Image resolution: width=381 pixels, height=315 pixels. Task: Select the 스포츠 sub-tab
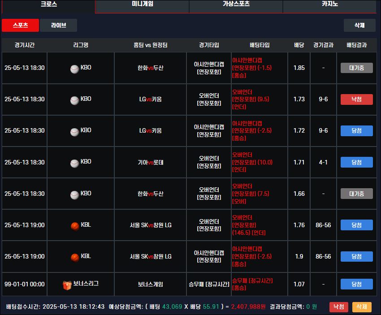(21, 25)
